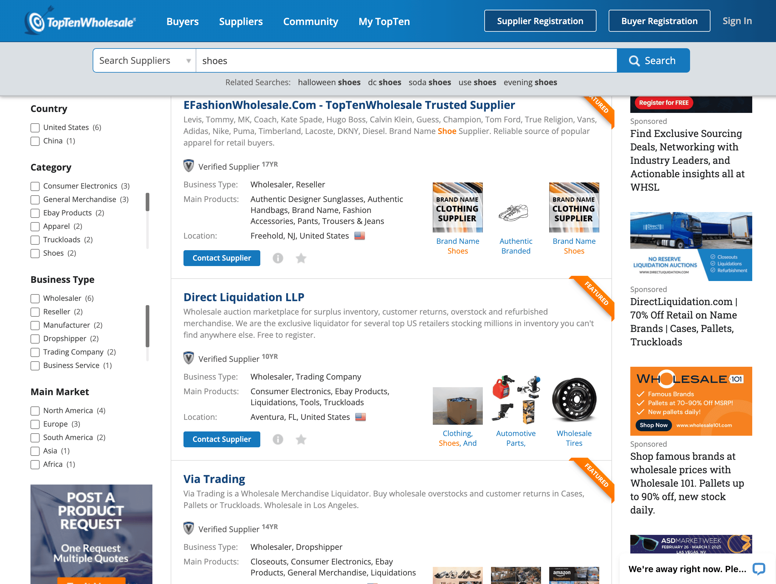Viewport: 776px width, 584px height.
Task: Tick the Dropshipper business type checkbox
Action: pos(35,339)
